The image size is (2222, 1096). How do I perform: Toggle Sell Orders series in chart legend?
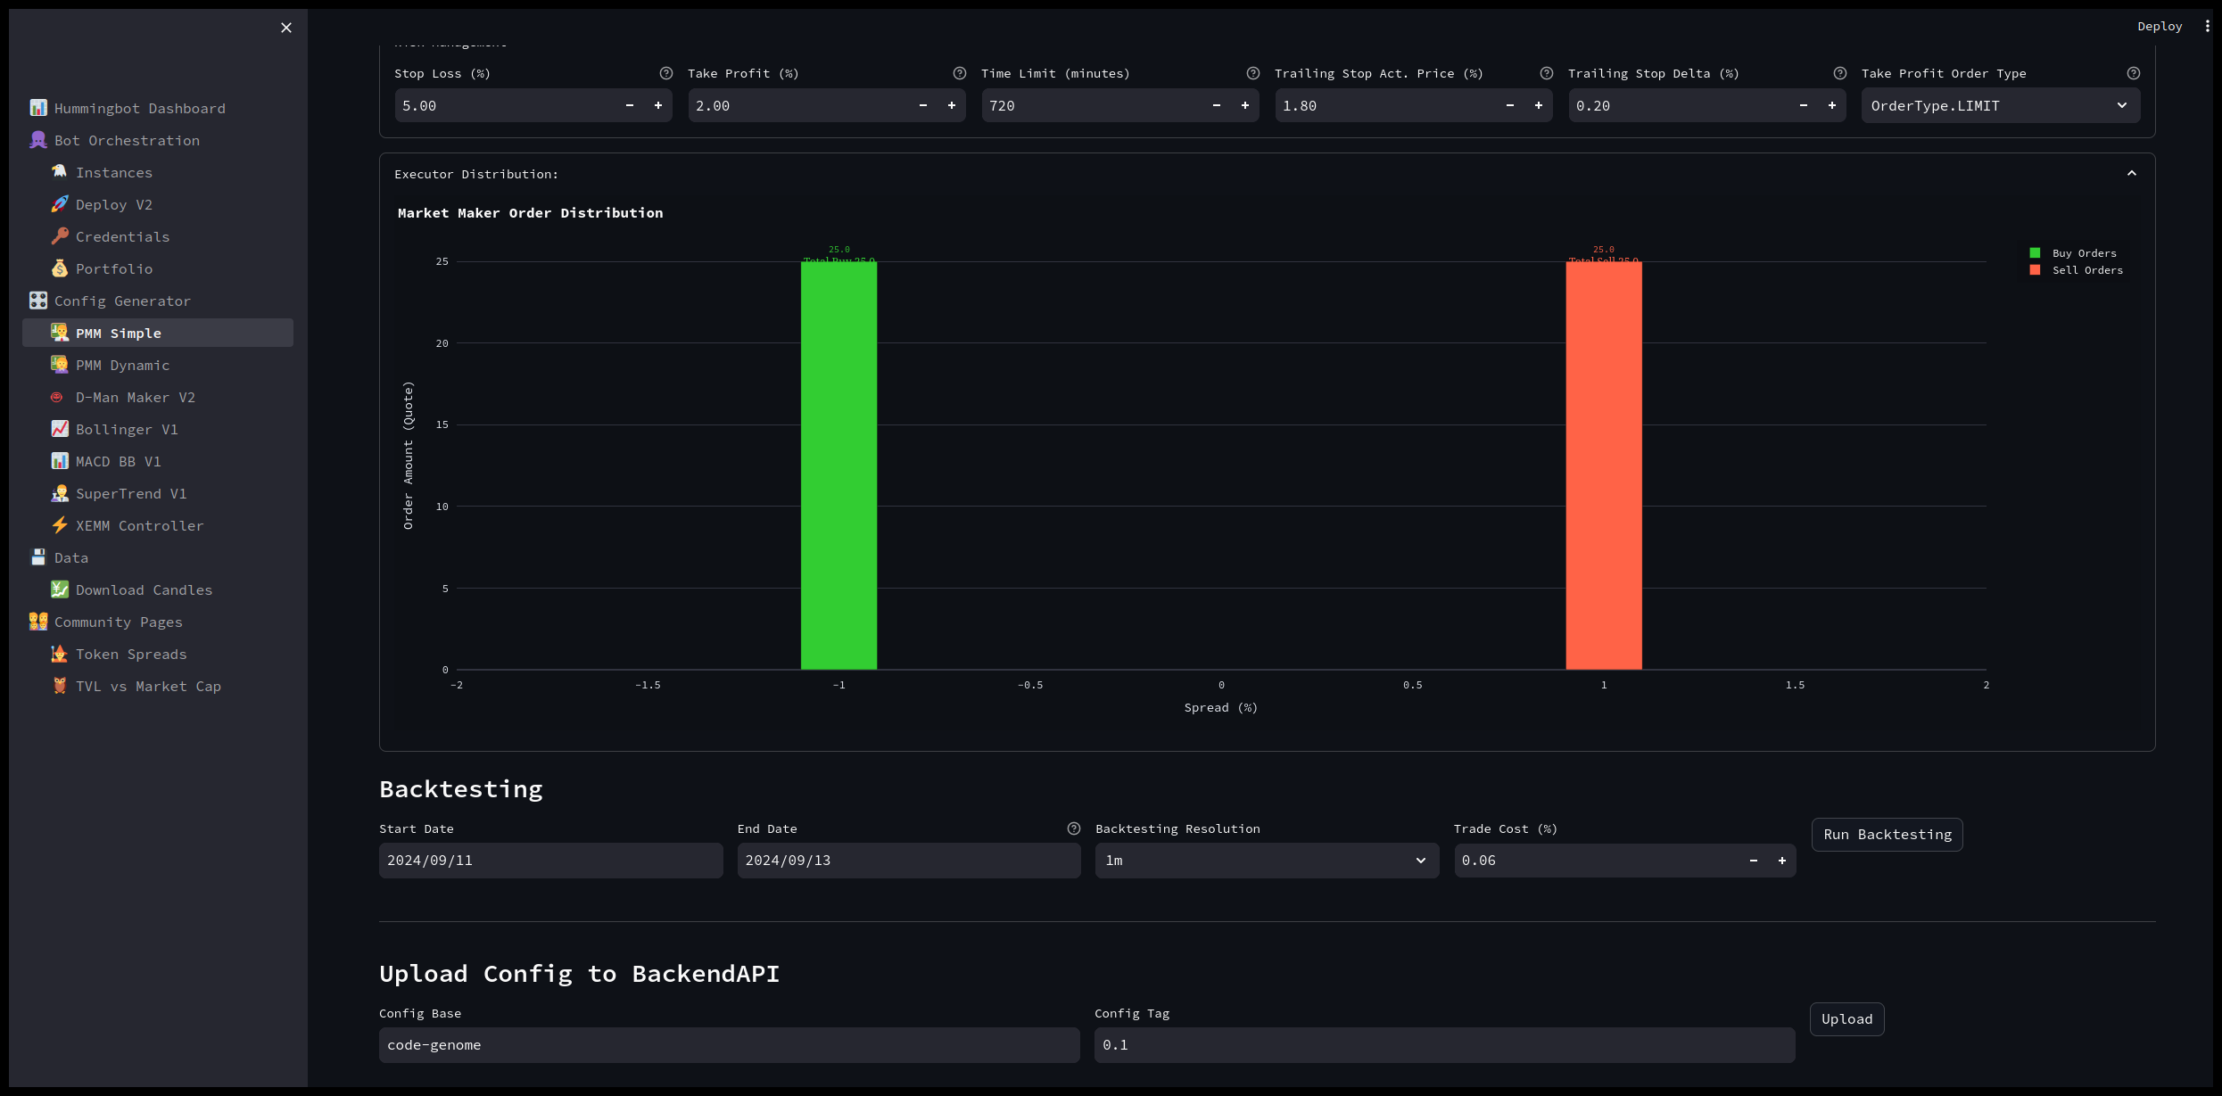2086,270
